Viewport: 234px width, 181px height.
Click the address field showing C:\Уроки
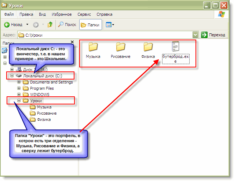click(x=106, y=34)
